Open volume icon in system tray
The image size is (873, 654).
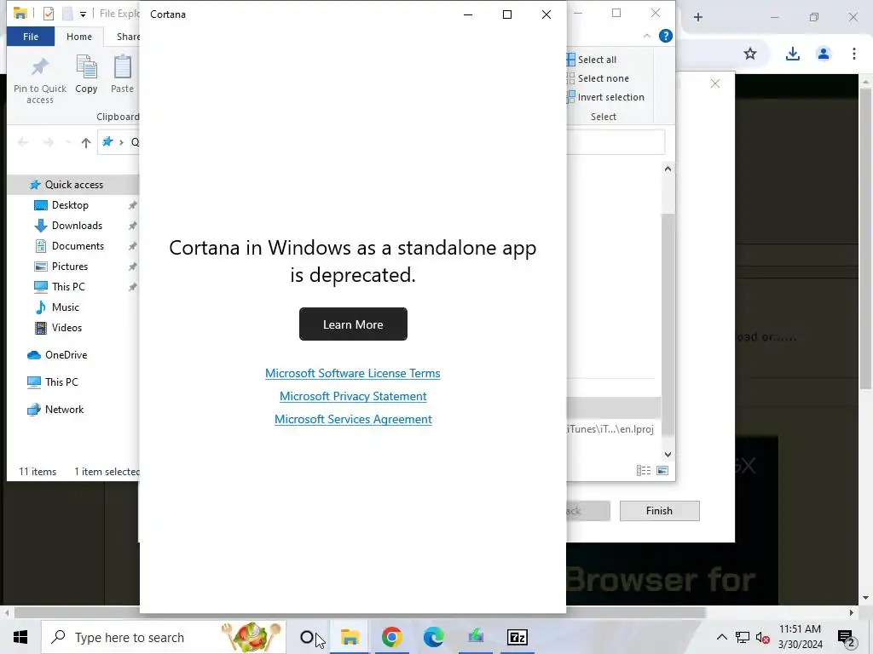(763, 637)
